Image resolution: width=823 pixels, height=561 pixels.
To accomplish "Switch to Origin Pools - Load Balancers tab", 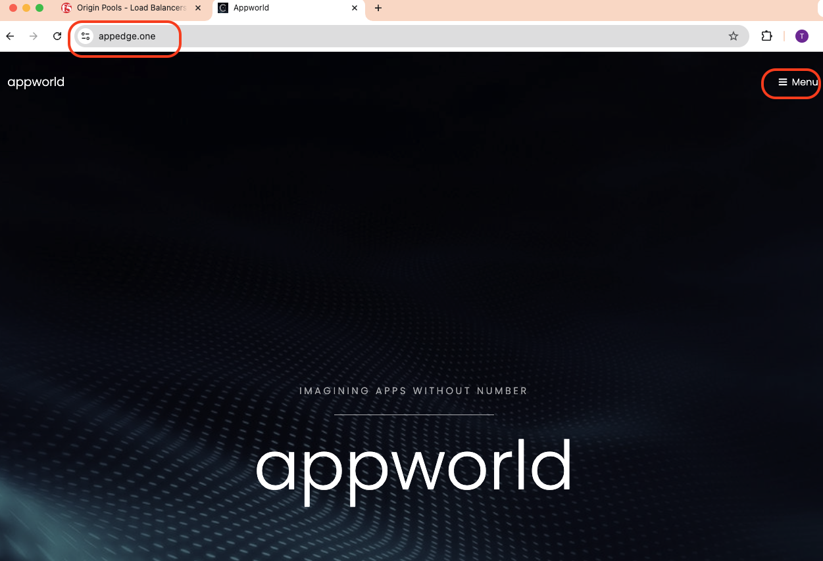I will [132, 8].
